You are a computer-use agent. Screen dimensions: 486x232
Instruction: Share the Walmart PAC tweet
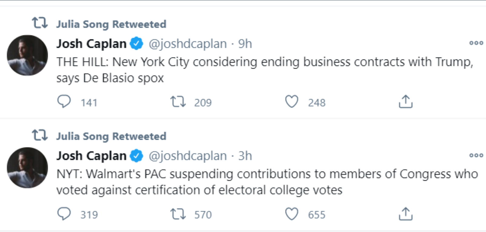(405, 214)
